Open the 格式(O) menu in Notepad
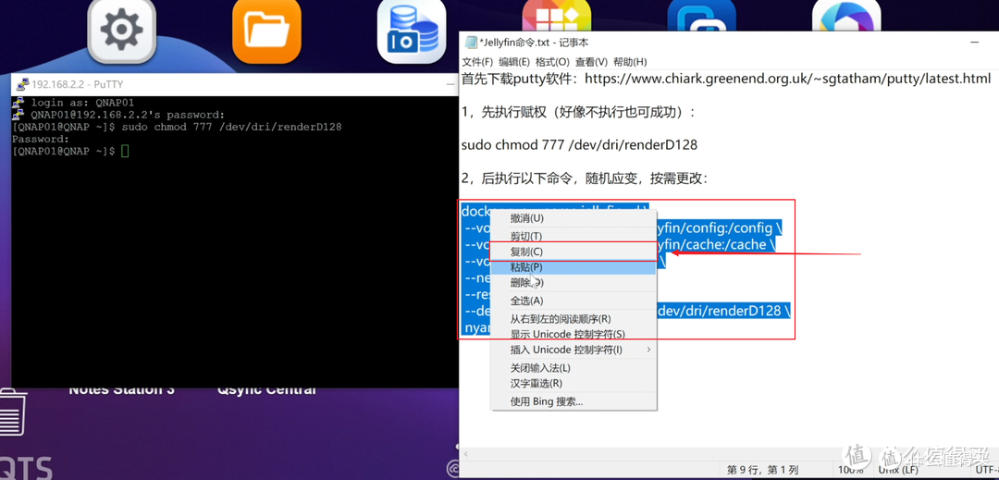This screenshot has height=480, width=999. click(x=552, y=62)
